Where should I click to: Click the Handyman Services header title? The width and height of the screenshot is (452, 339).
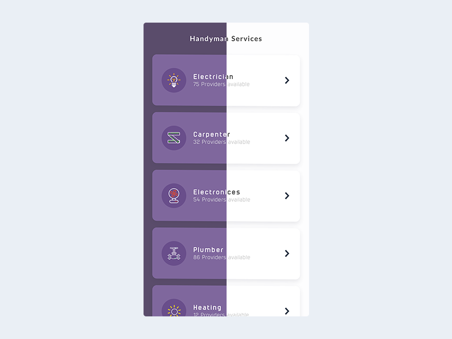point(226,39)
